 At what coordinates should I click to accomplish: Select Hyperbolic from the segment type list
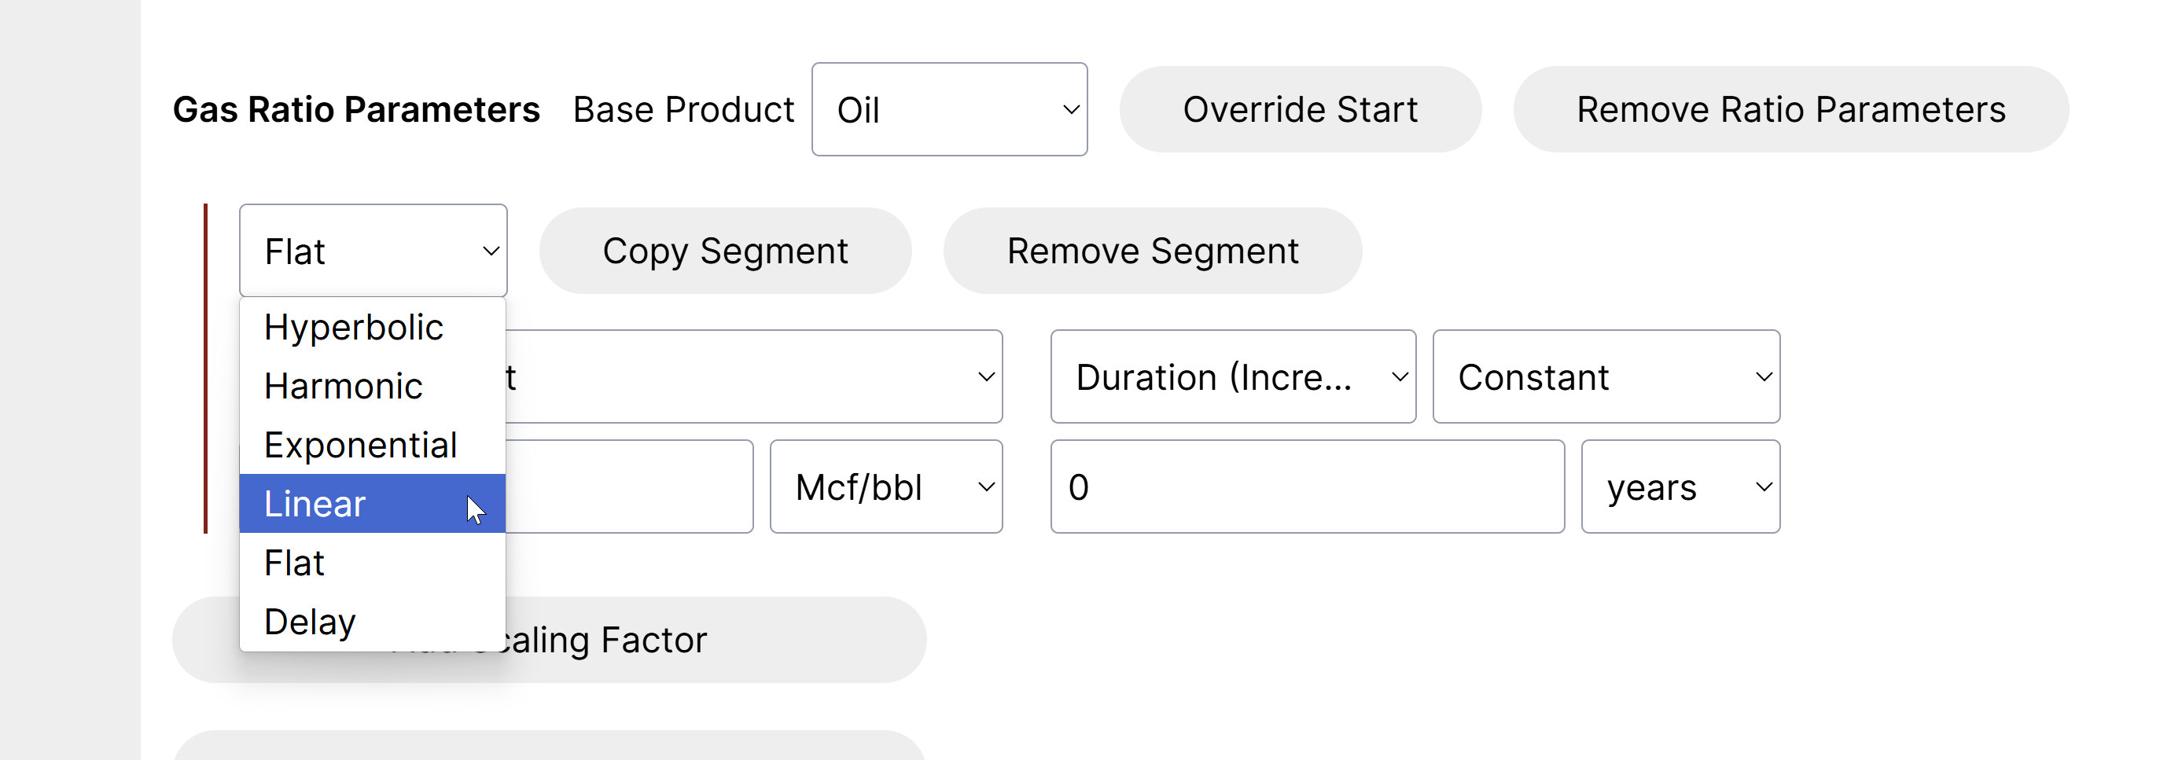point(354,328)
